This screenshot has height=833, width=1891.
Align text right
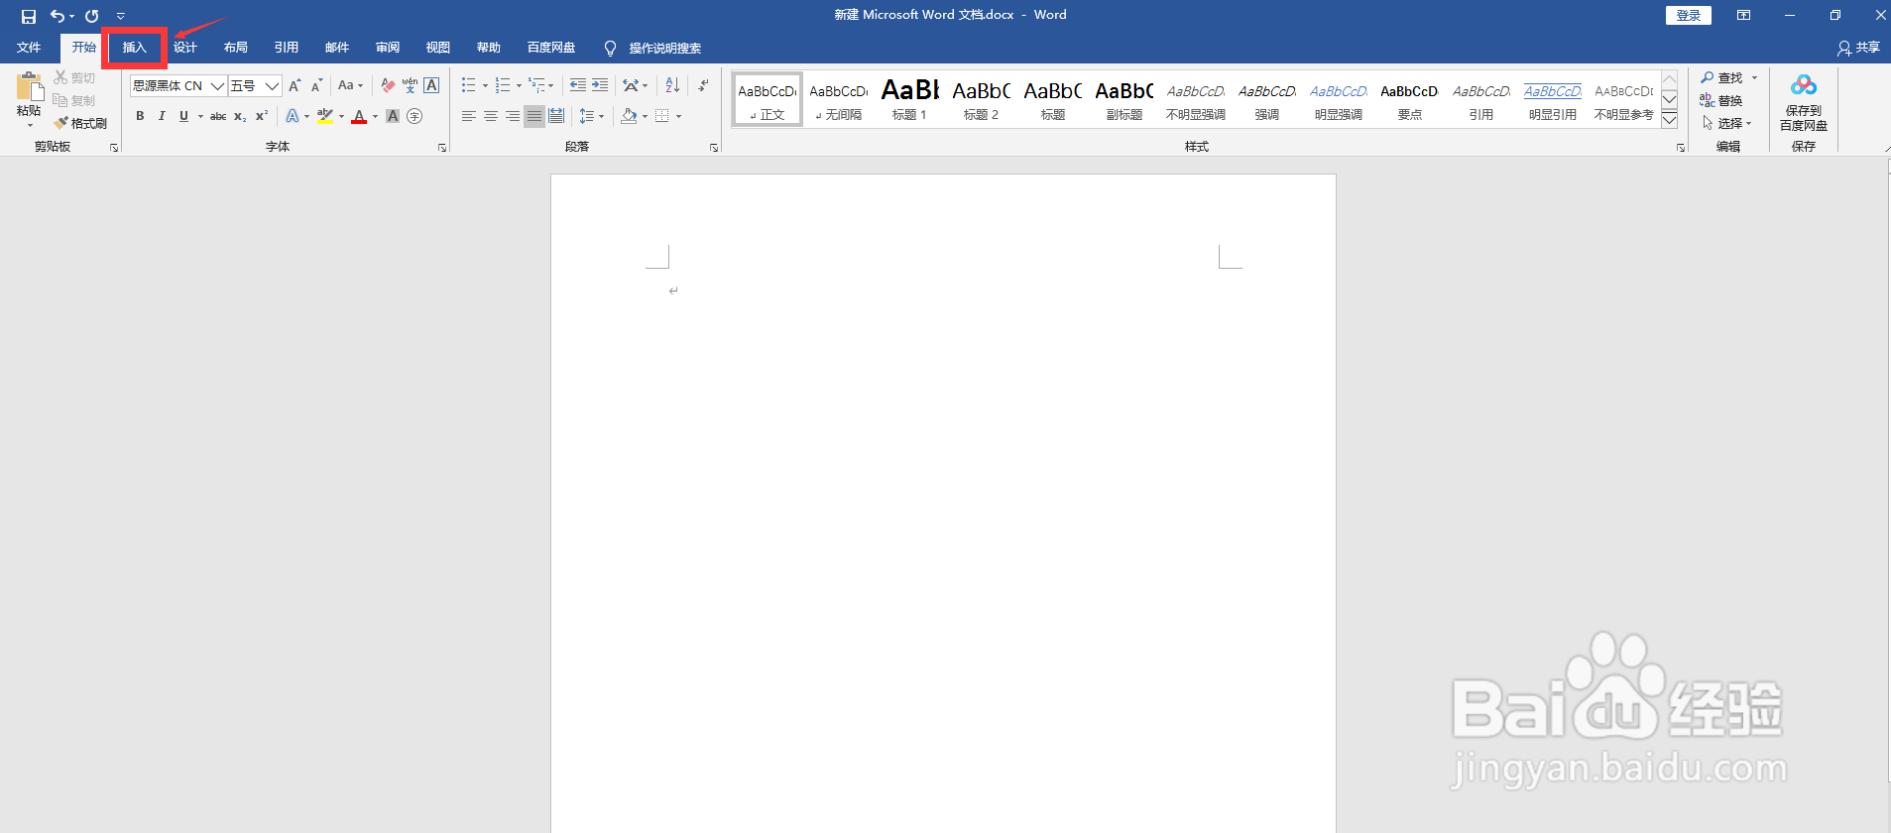click(x=513, y=116)
